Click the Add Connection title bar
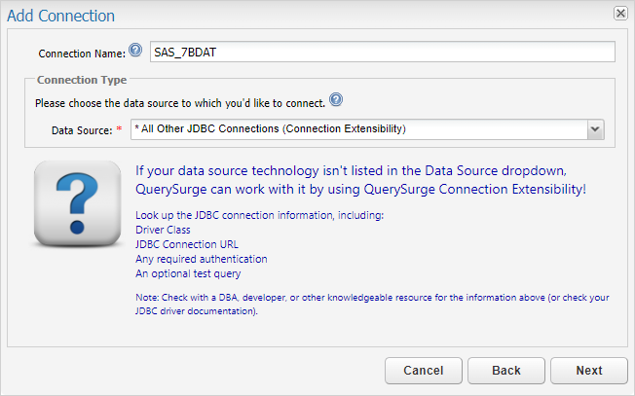Image resolution: width=635 pixels, height=396 pixels. pos(292,15)
